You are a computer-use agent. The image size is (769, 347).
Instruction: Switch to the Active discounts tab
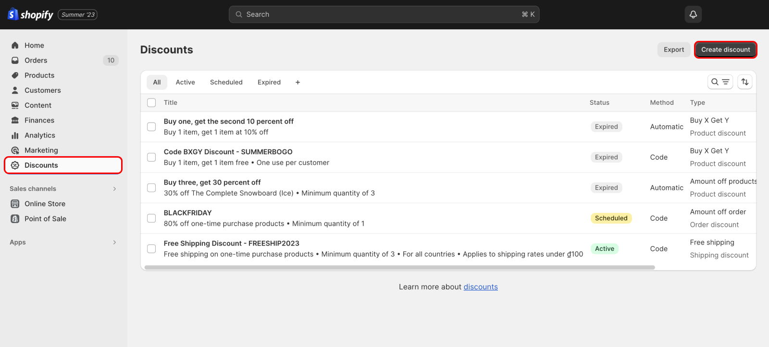click(185, 82)
